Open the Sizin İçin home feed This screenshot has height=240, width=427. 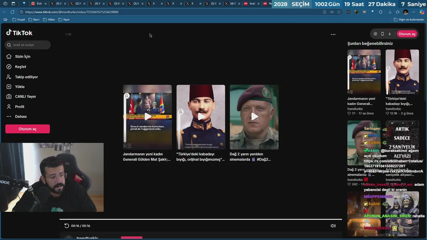18,56
